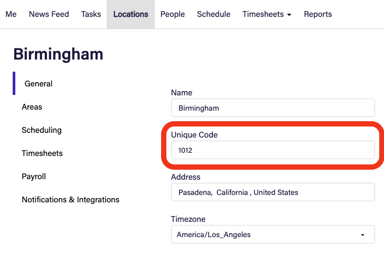Open Scheduling settings in sidebar

(42, 130)
